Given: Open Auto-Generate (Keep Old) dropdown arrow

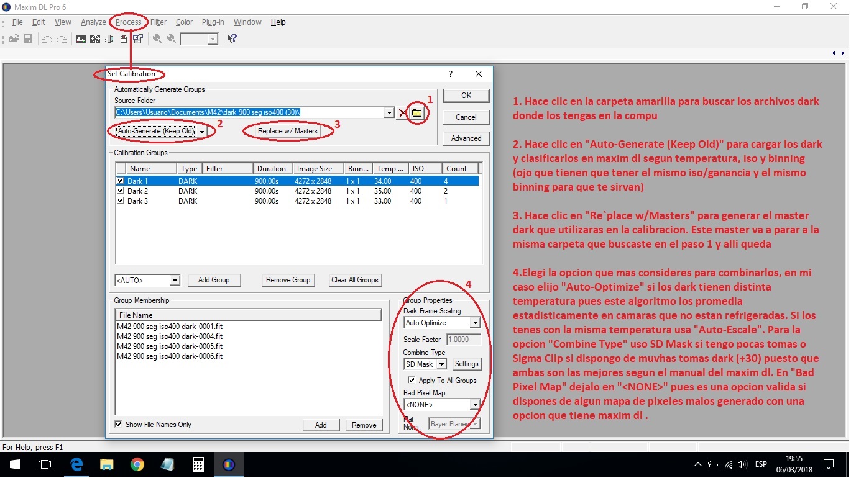Looking at the screenshot, I should point(201,132).
